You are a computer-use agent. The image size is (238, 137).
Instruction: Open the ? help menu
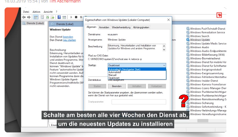tap(56, 12)
